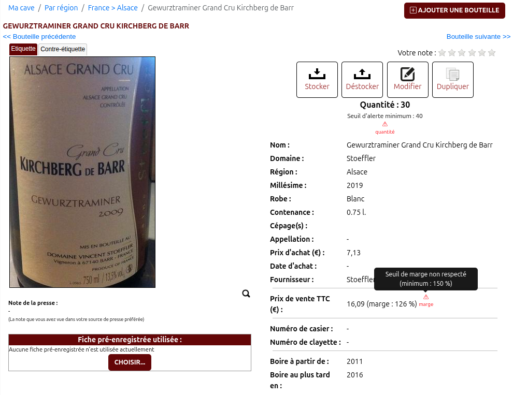Click the Déstocker upload icon button
This screenshot has width=513, height=395.
362,79
